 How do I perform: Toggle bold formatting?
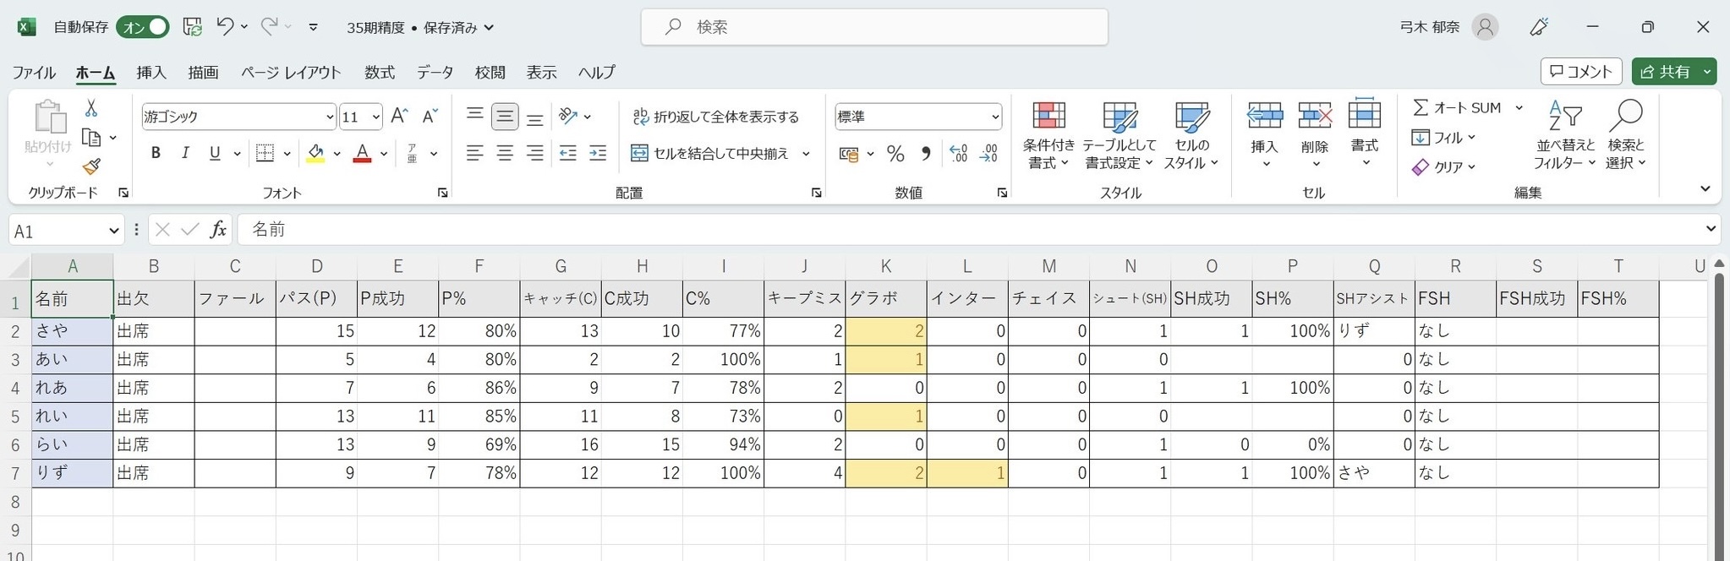coord(156,154)
